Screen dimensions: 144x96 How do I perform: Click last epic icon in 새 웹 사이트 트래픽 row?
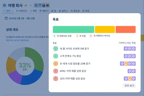tap(134, 49)
